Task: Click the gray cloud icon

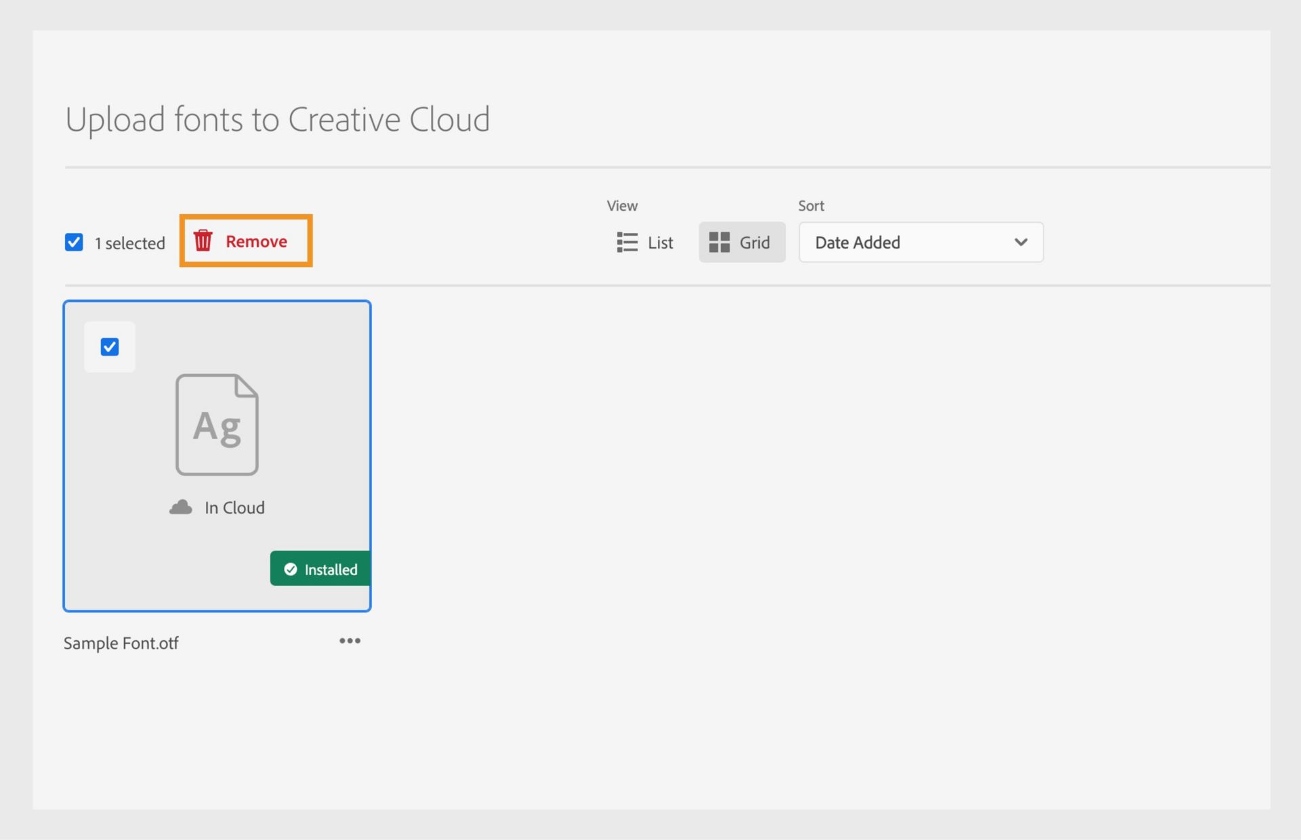Action: [x=181, y=507]
